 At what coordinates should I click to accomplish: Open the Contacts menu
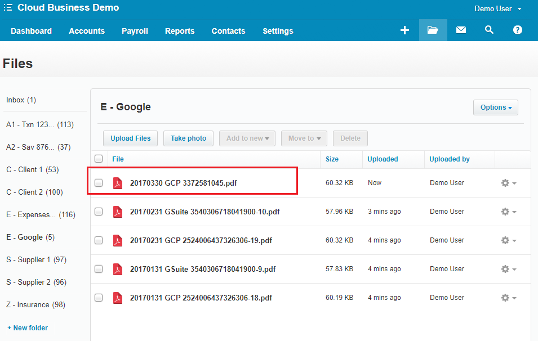click(229, 31)
